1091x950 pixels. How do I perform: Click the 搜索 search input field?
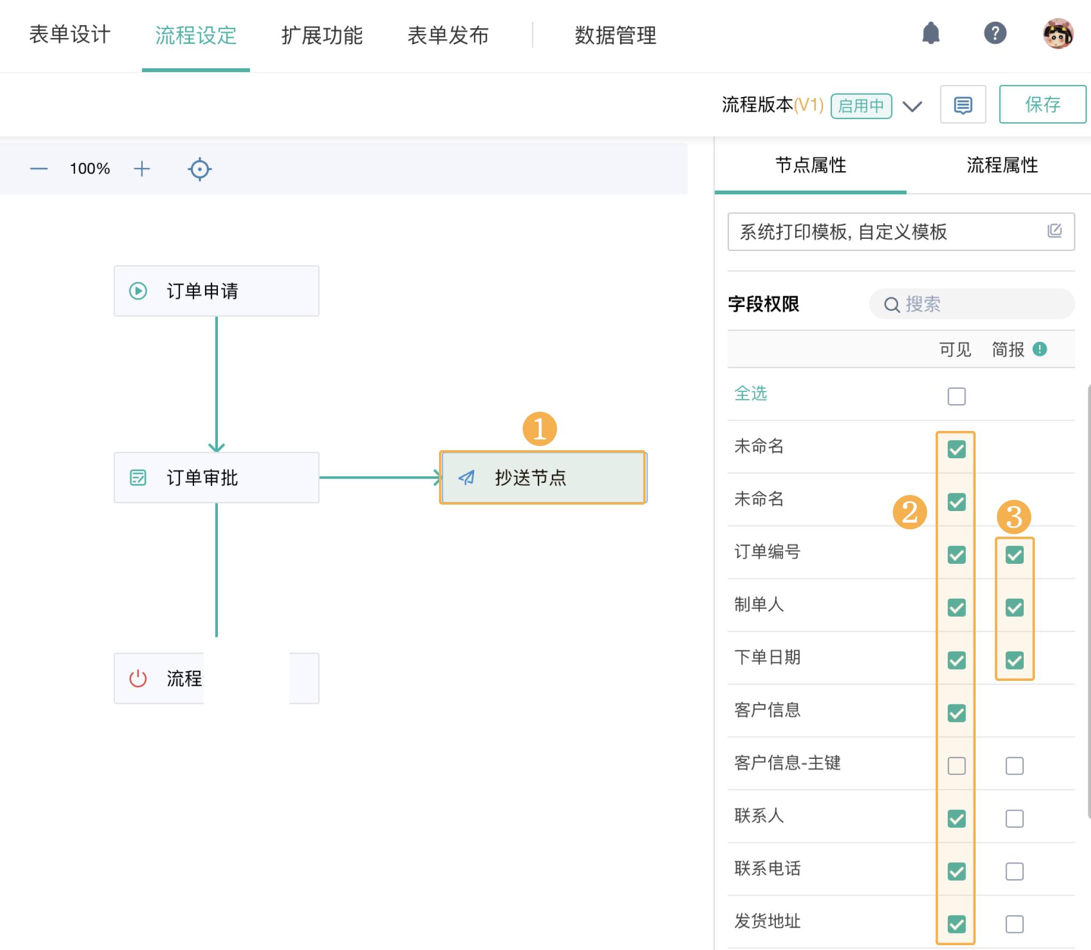pyautogui.click(x=972, y=304)
